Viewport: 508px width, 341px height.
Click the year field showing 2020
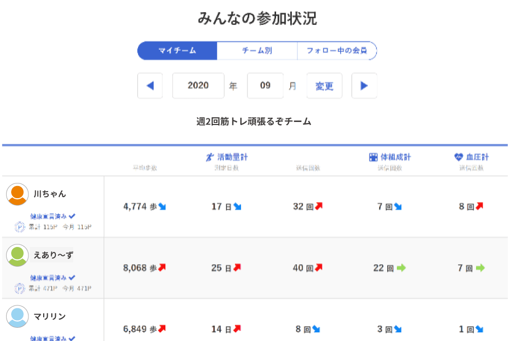point(198,86)
